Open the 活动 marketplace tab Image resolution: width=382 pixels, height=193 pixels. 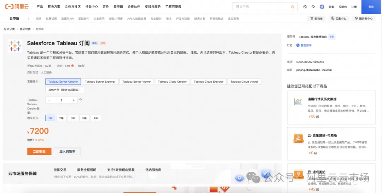point(39,18)
